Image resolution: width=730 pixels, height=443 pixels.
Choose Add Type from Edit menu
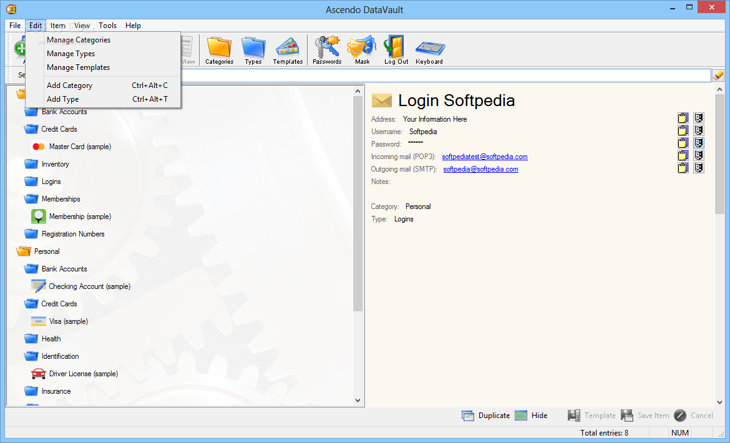(x=104, y=99)
